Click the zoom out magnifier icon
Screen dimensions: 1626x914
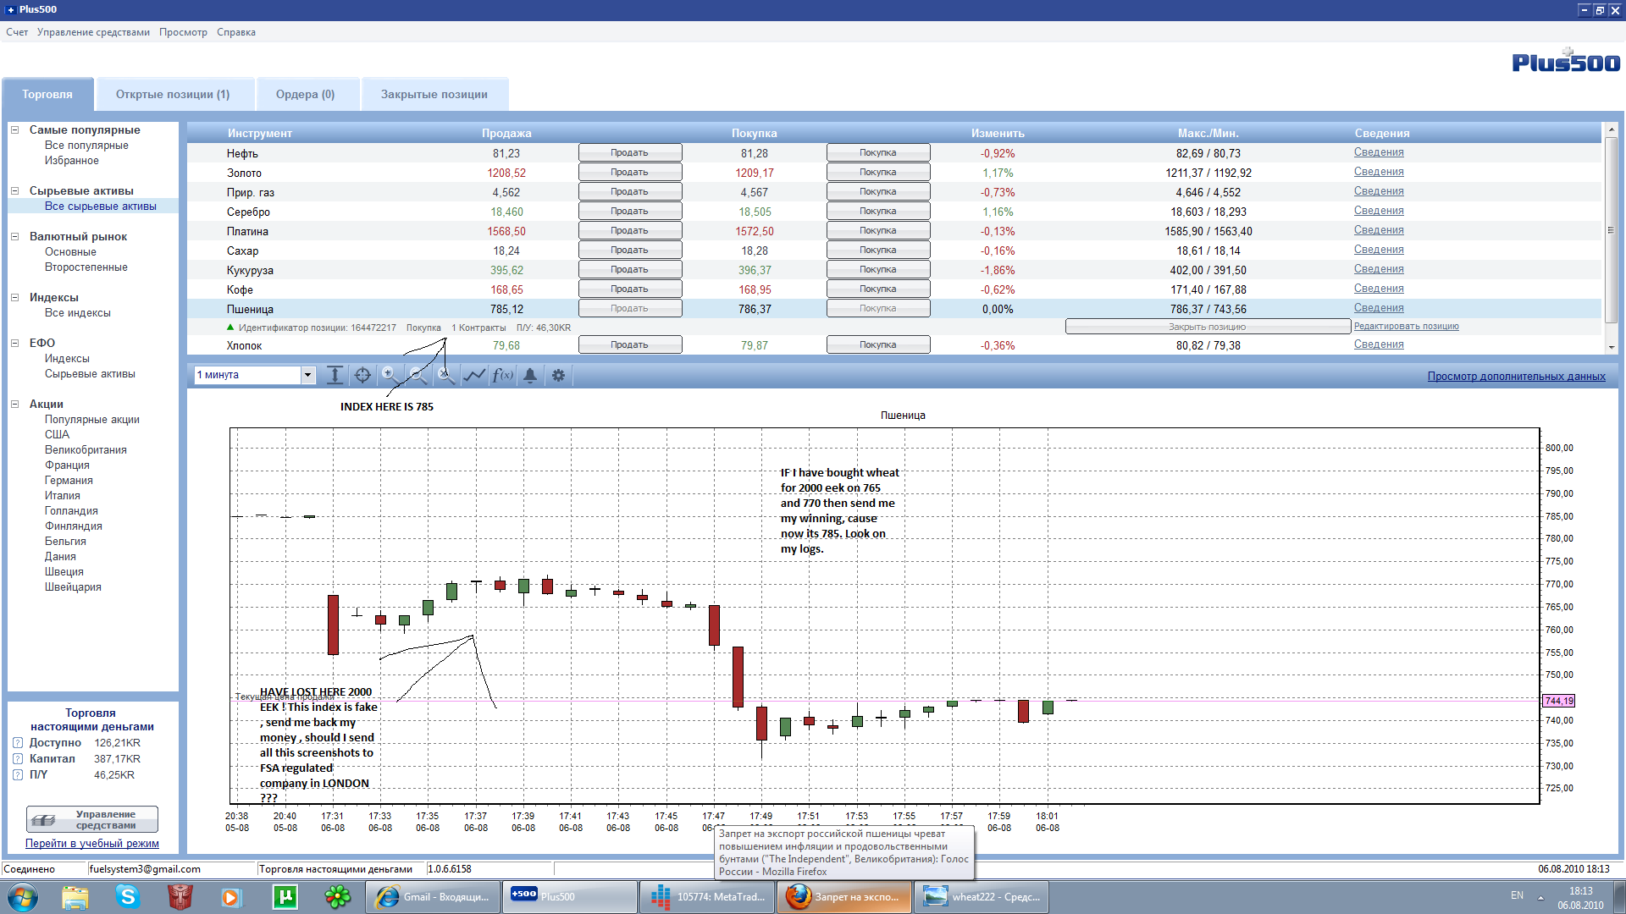point(418,375)
